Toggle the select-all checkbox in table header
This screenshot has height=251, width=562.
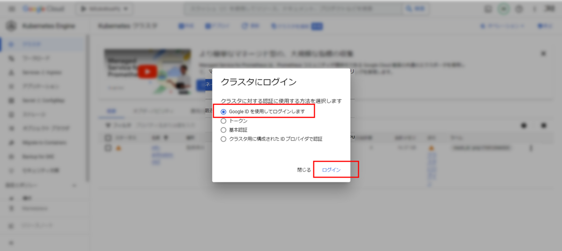coord(108,138)
